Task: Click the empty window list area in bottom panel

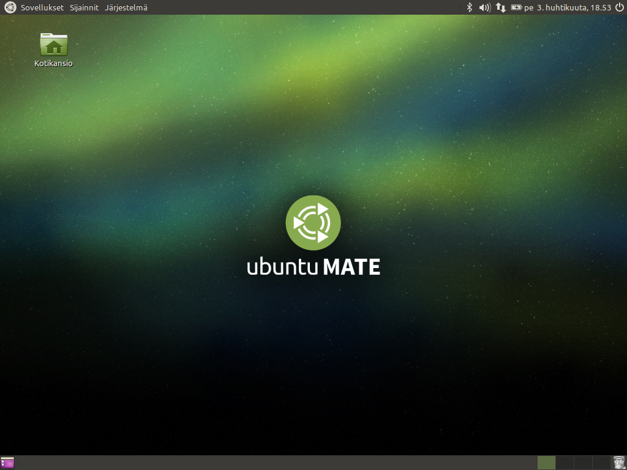Action: pyautogui.click(x=276, y=463)
